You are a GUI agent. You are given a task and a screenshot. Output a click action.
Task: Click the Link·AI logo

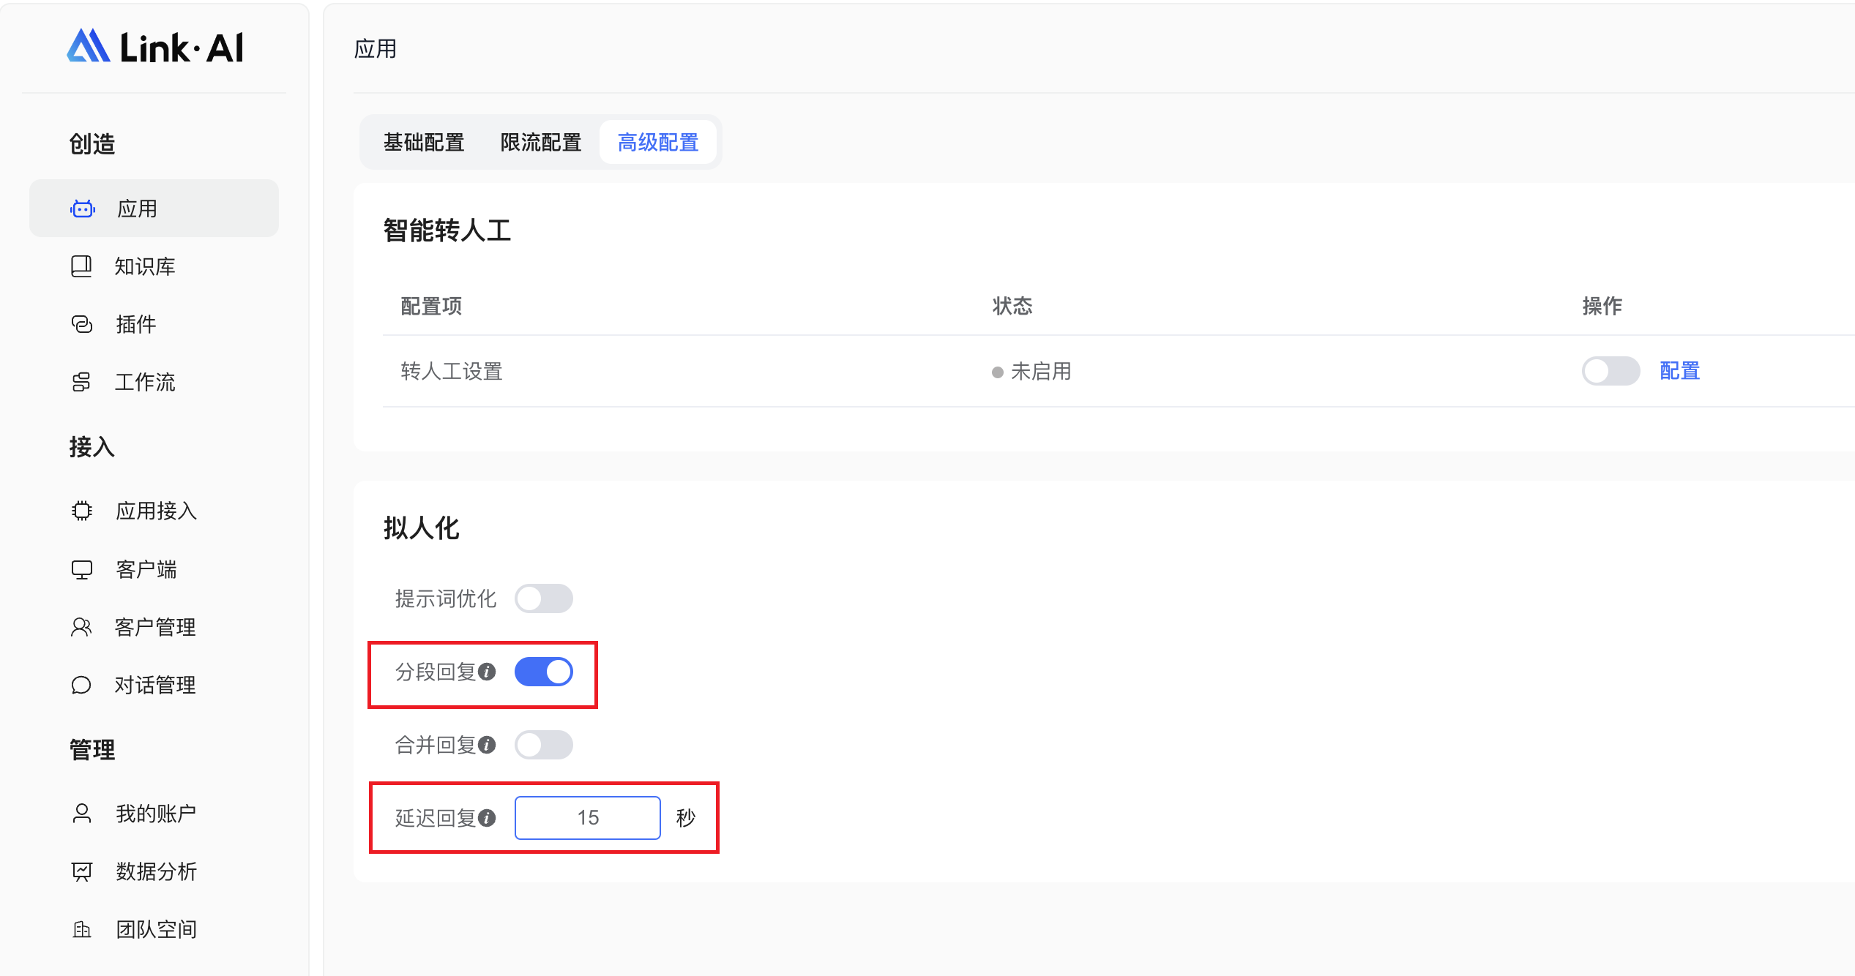[154, 47]
